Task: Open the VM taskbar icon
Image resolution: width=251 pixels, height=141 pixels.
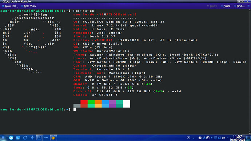Action: pyautogui.click(x=47, y=138)
